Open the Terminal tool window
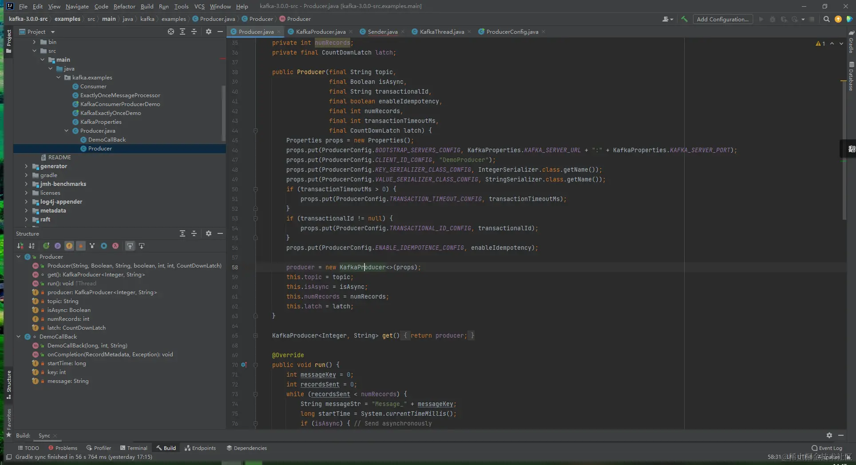 [x=134, y=448]
